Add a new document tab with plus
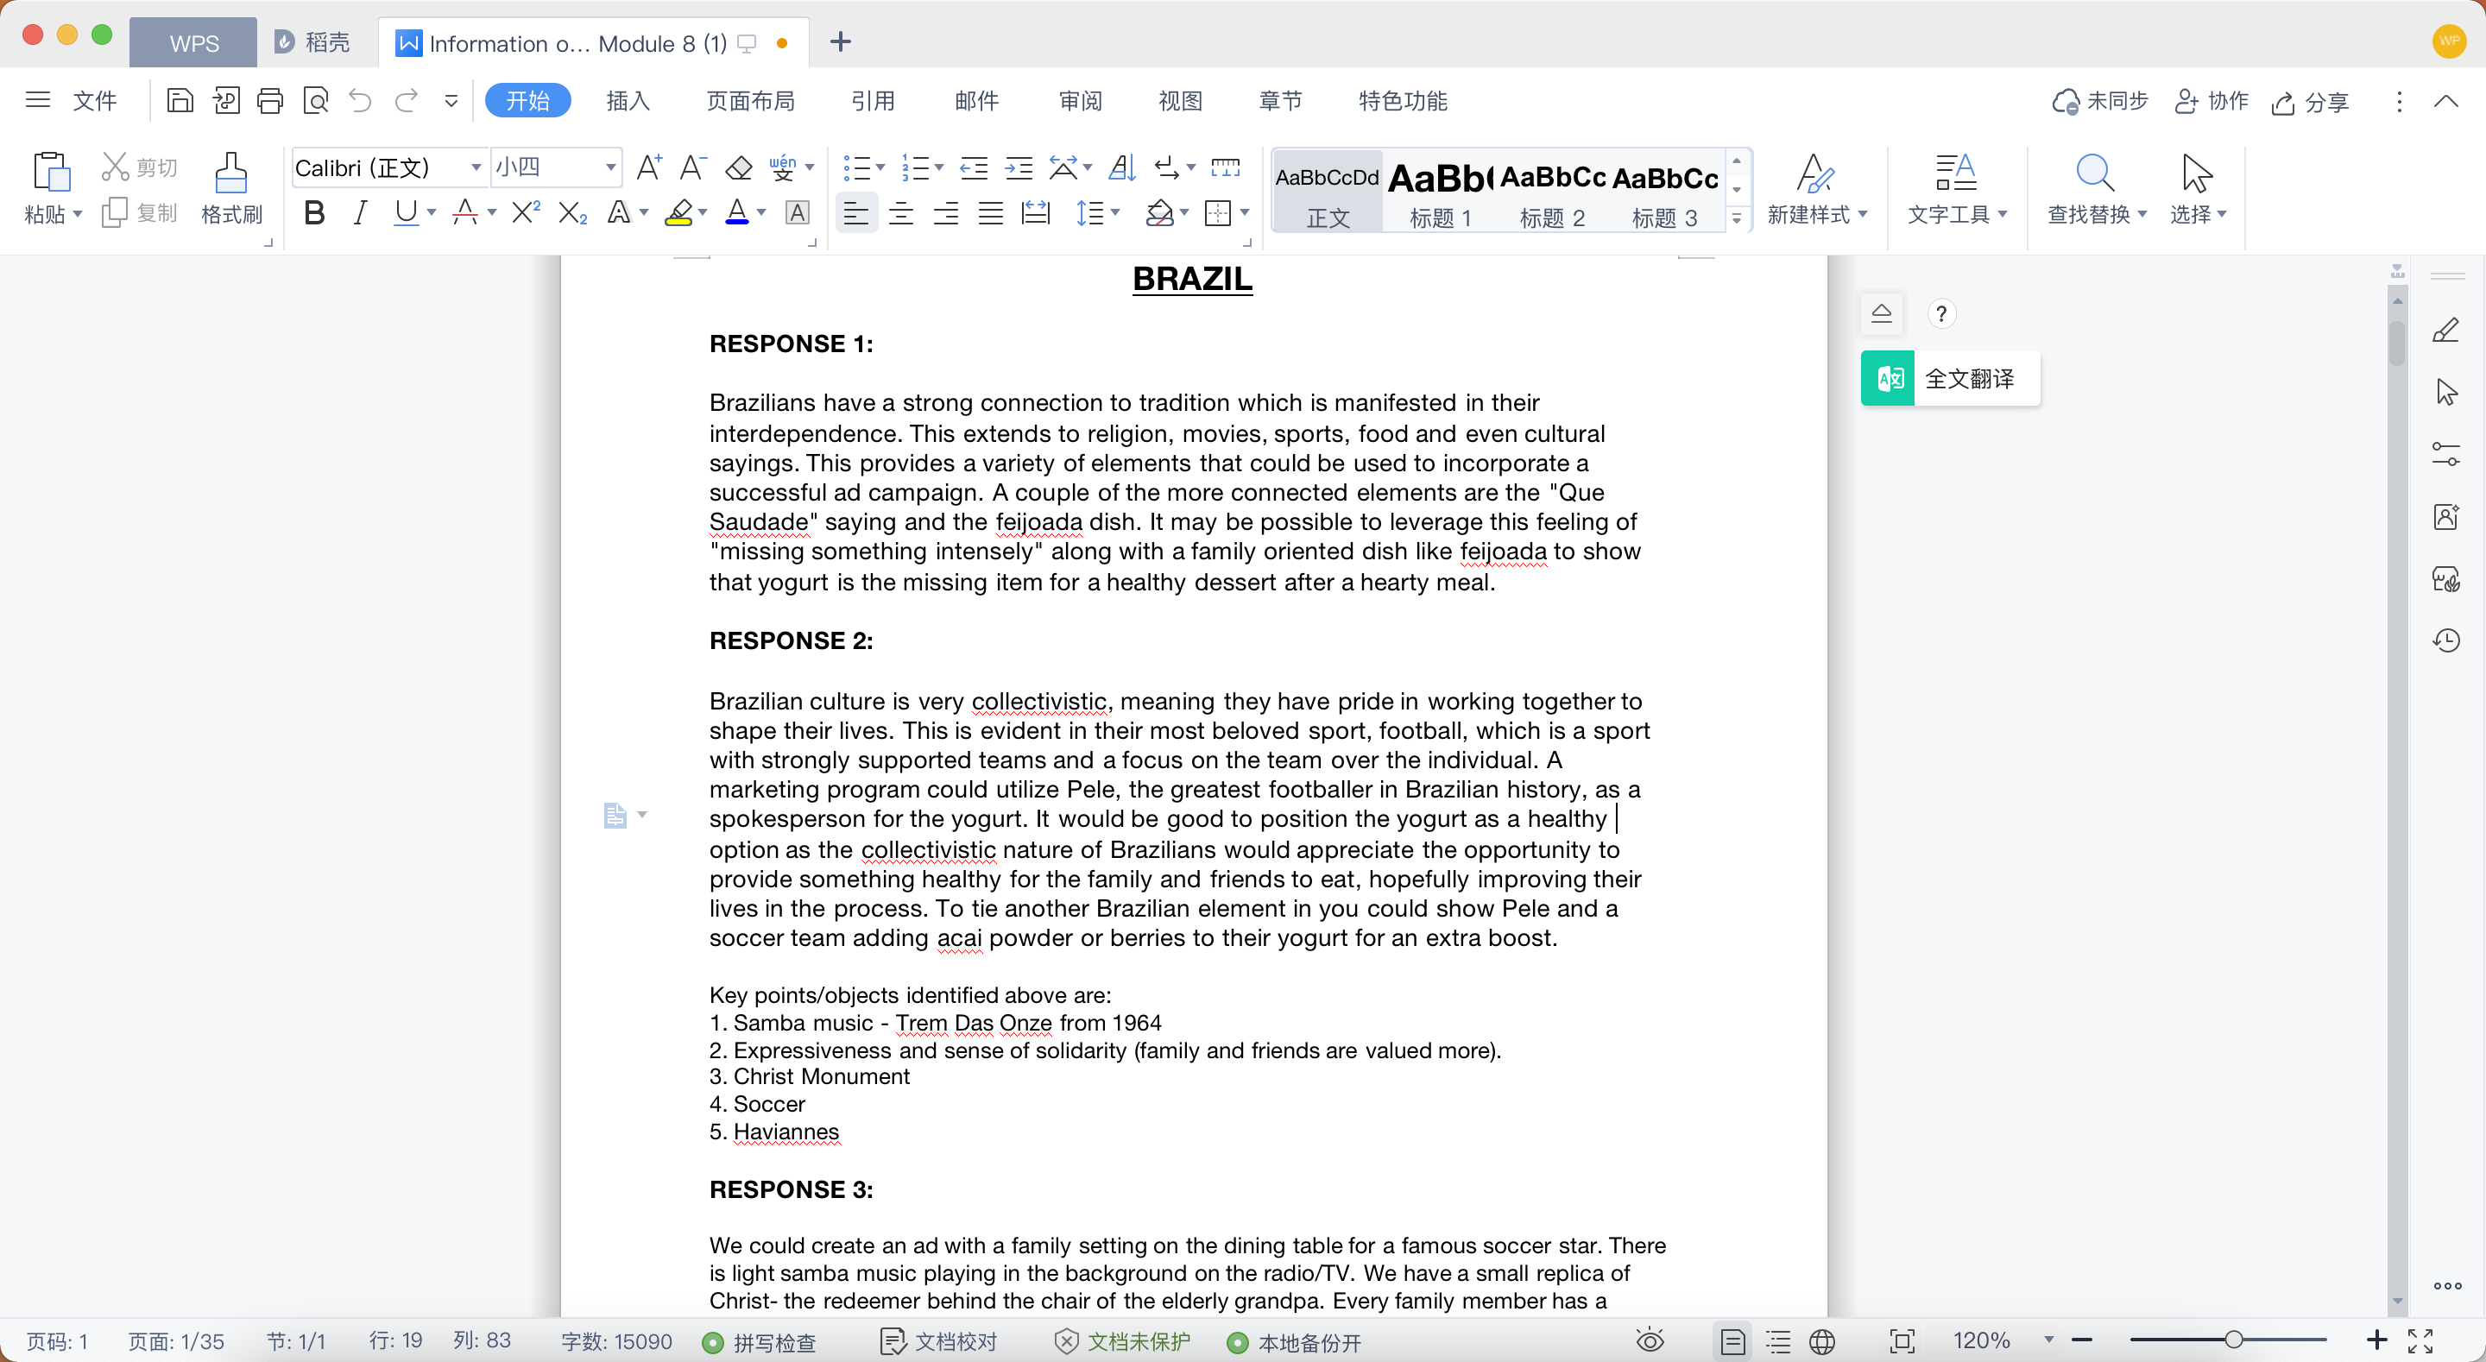This screenshot has height=1362, width=2486. point(841,41)
